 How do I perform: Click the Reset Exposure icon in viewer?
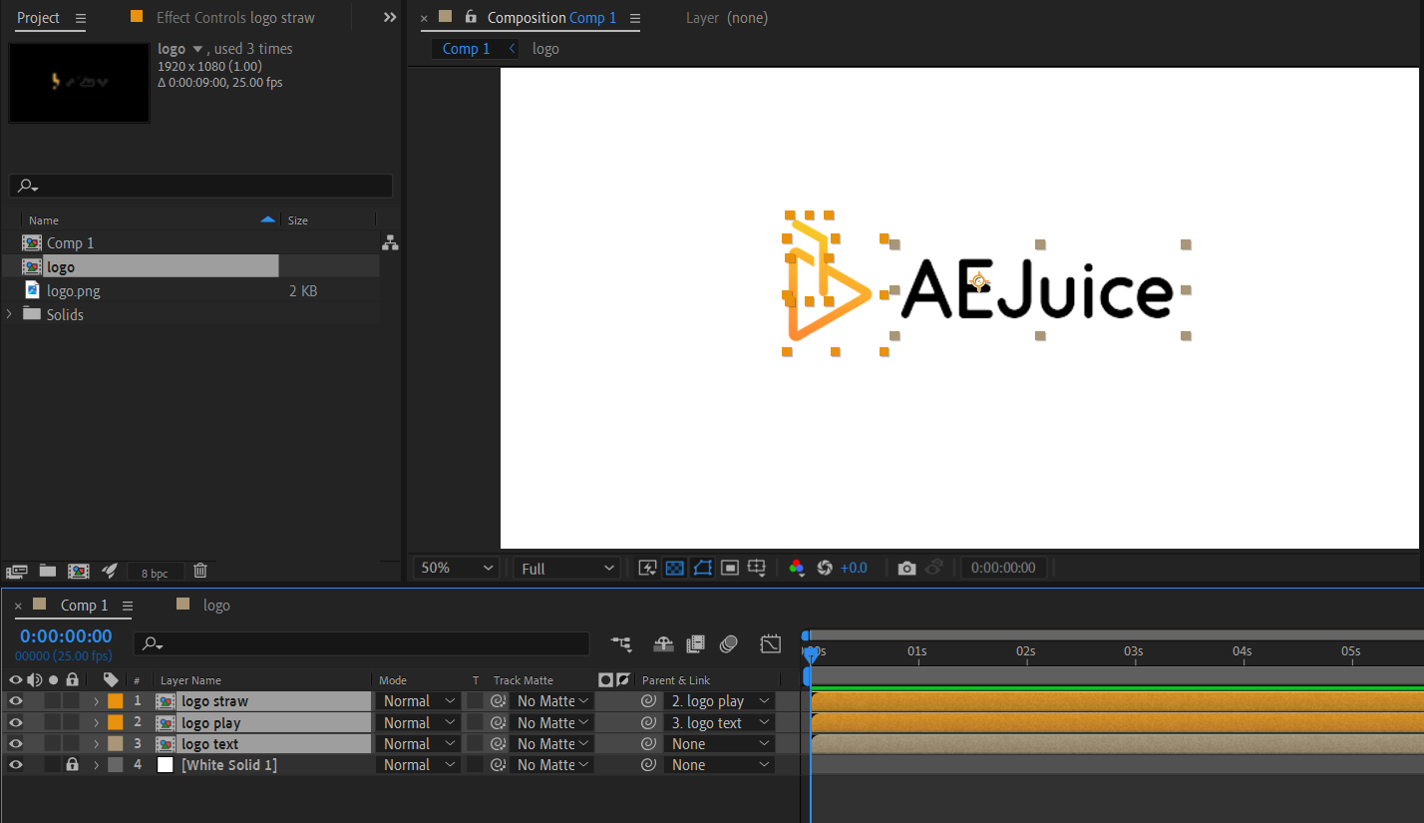tap(825, 568)
